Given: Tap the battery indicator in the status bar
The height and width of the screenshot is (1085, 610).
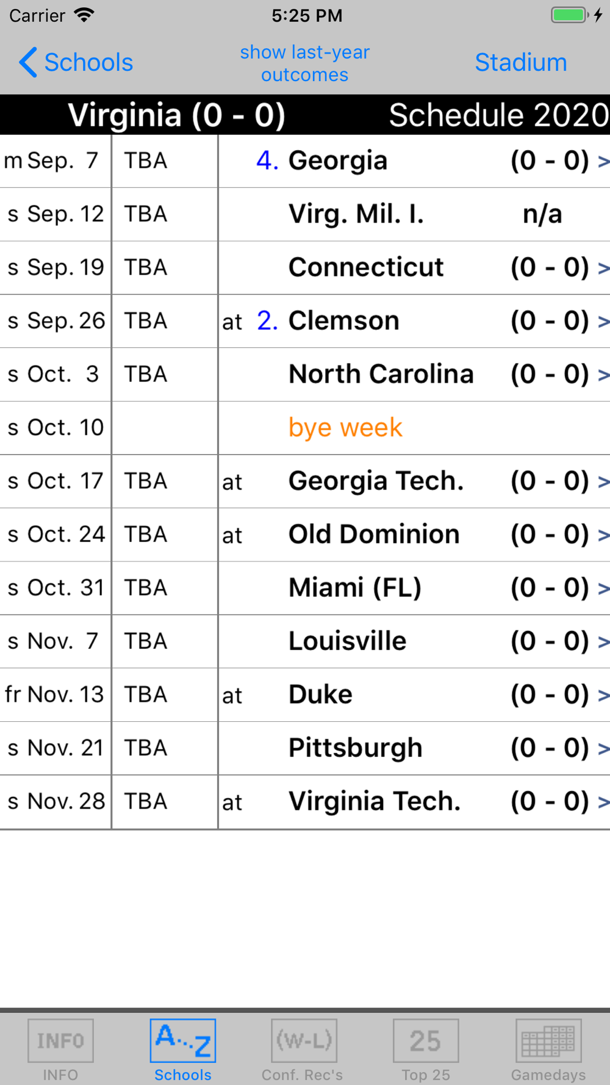Looking at the screenshot, I should [570, 15].
